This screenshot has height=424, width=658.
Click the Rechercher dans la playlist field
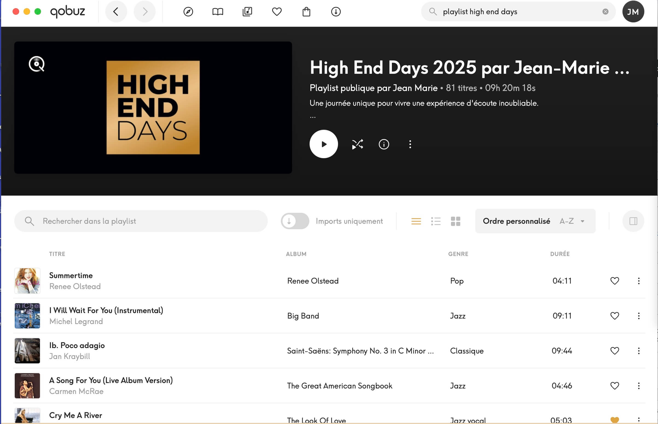(141, 221)
